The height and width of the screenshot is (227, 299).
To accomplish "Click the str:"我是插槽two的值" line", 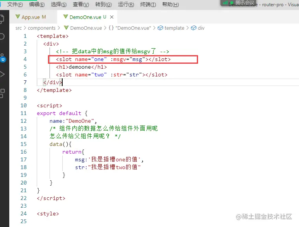I will 108,167.
